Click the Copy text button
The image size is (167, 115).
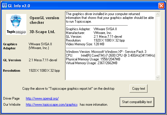[139, 89]
